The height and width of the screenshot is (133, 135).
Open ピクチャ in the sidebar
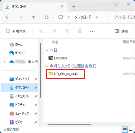17,105
